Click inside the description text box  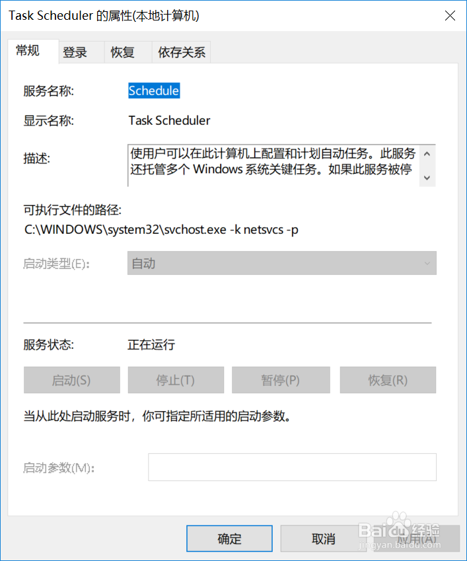(x=273, y=165)
